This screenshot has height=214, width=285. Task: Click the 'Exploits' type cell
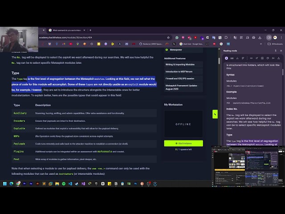pos(19,128)
